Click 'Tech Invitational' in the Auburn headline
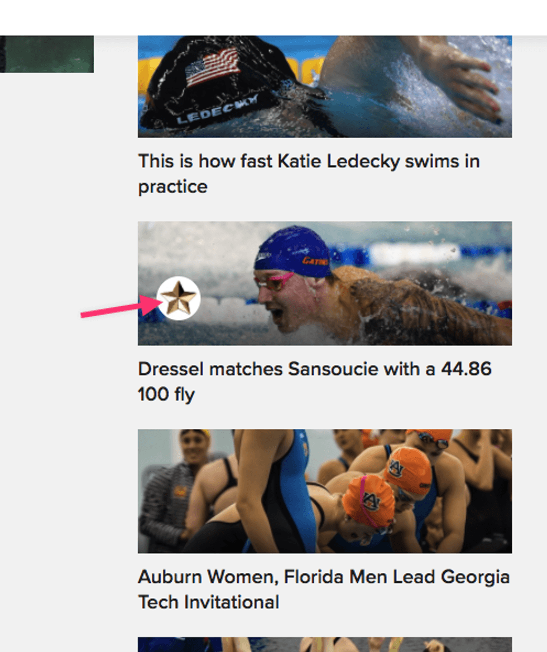Image resolution: width=547 pixels, height=652 pixels. [209, 602]
